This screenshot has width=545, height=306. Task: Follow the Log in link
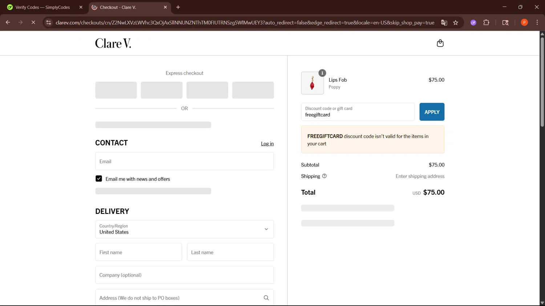click(x=267, y=144)
